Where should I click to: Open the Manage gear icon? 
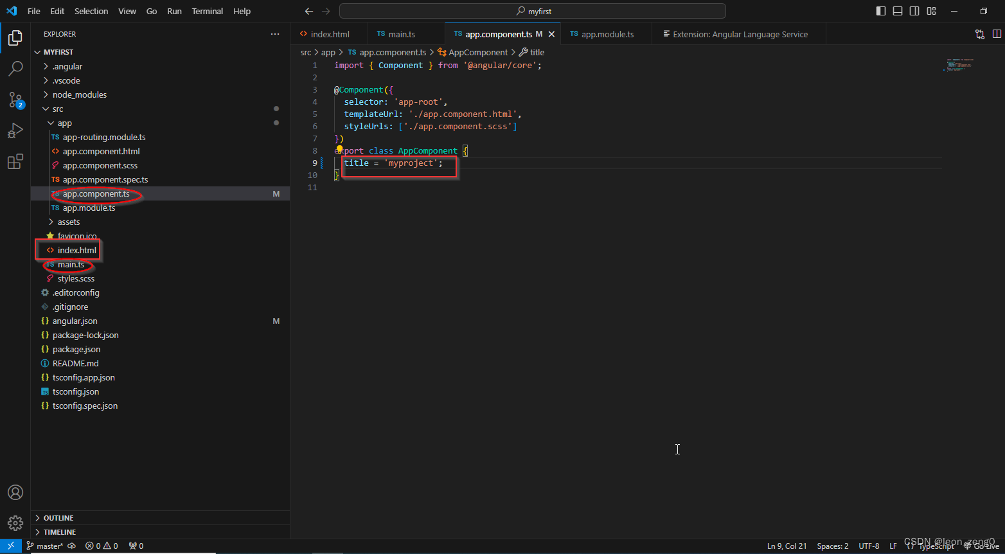[15, 523]
